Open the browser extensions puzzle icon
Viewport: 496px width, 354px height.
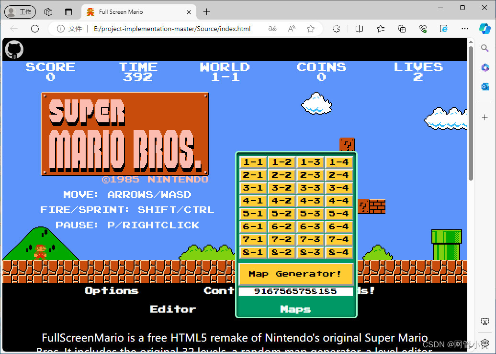[336, 29]
